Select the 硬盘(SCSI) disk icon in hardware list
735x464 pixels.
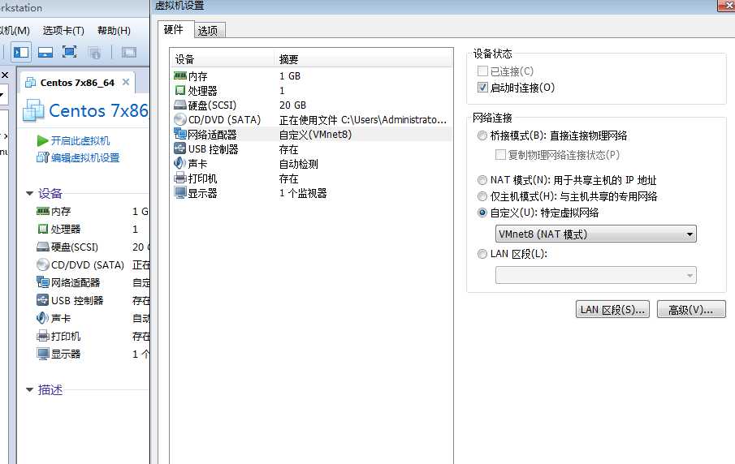pos(180,105)
